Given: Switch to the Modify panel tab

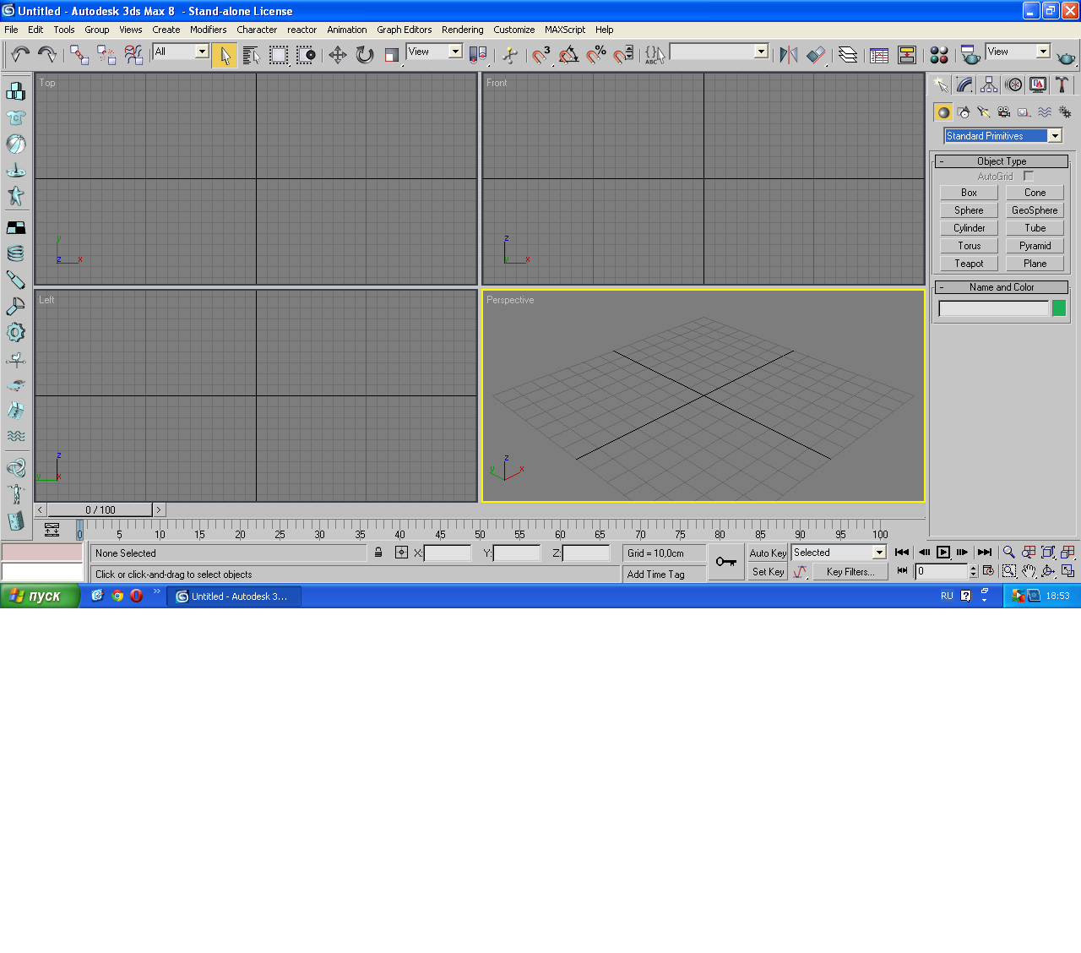Looking at the screenshot, I should (964, 84).
